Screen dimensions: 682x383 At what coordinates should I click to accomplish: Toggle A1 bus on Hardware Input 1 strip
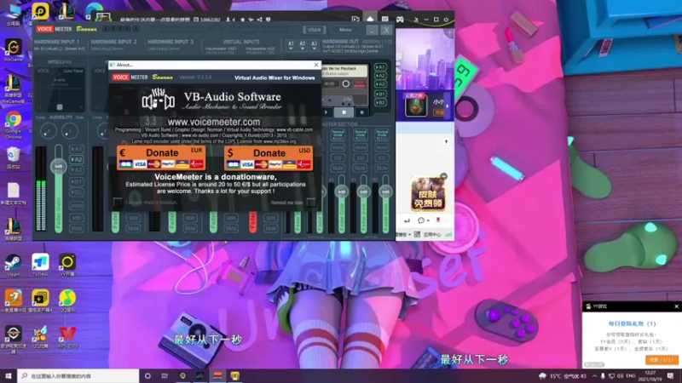point(77,149)
